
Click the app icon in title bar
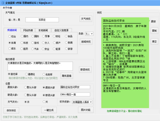(x=3, y=2)
